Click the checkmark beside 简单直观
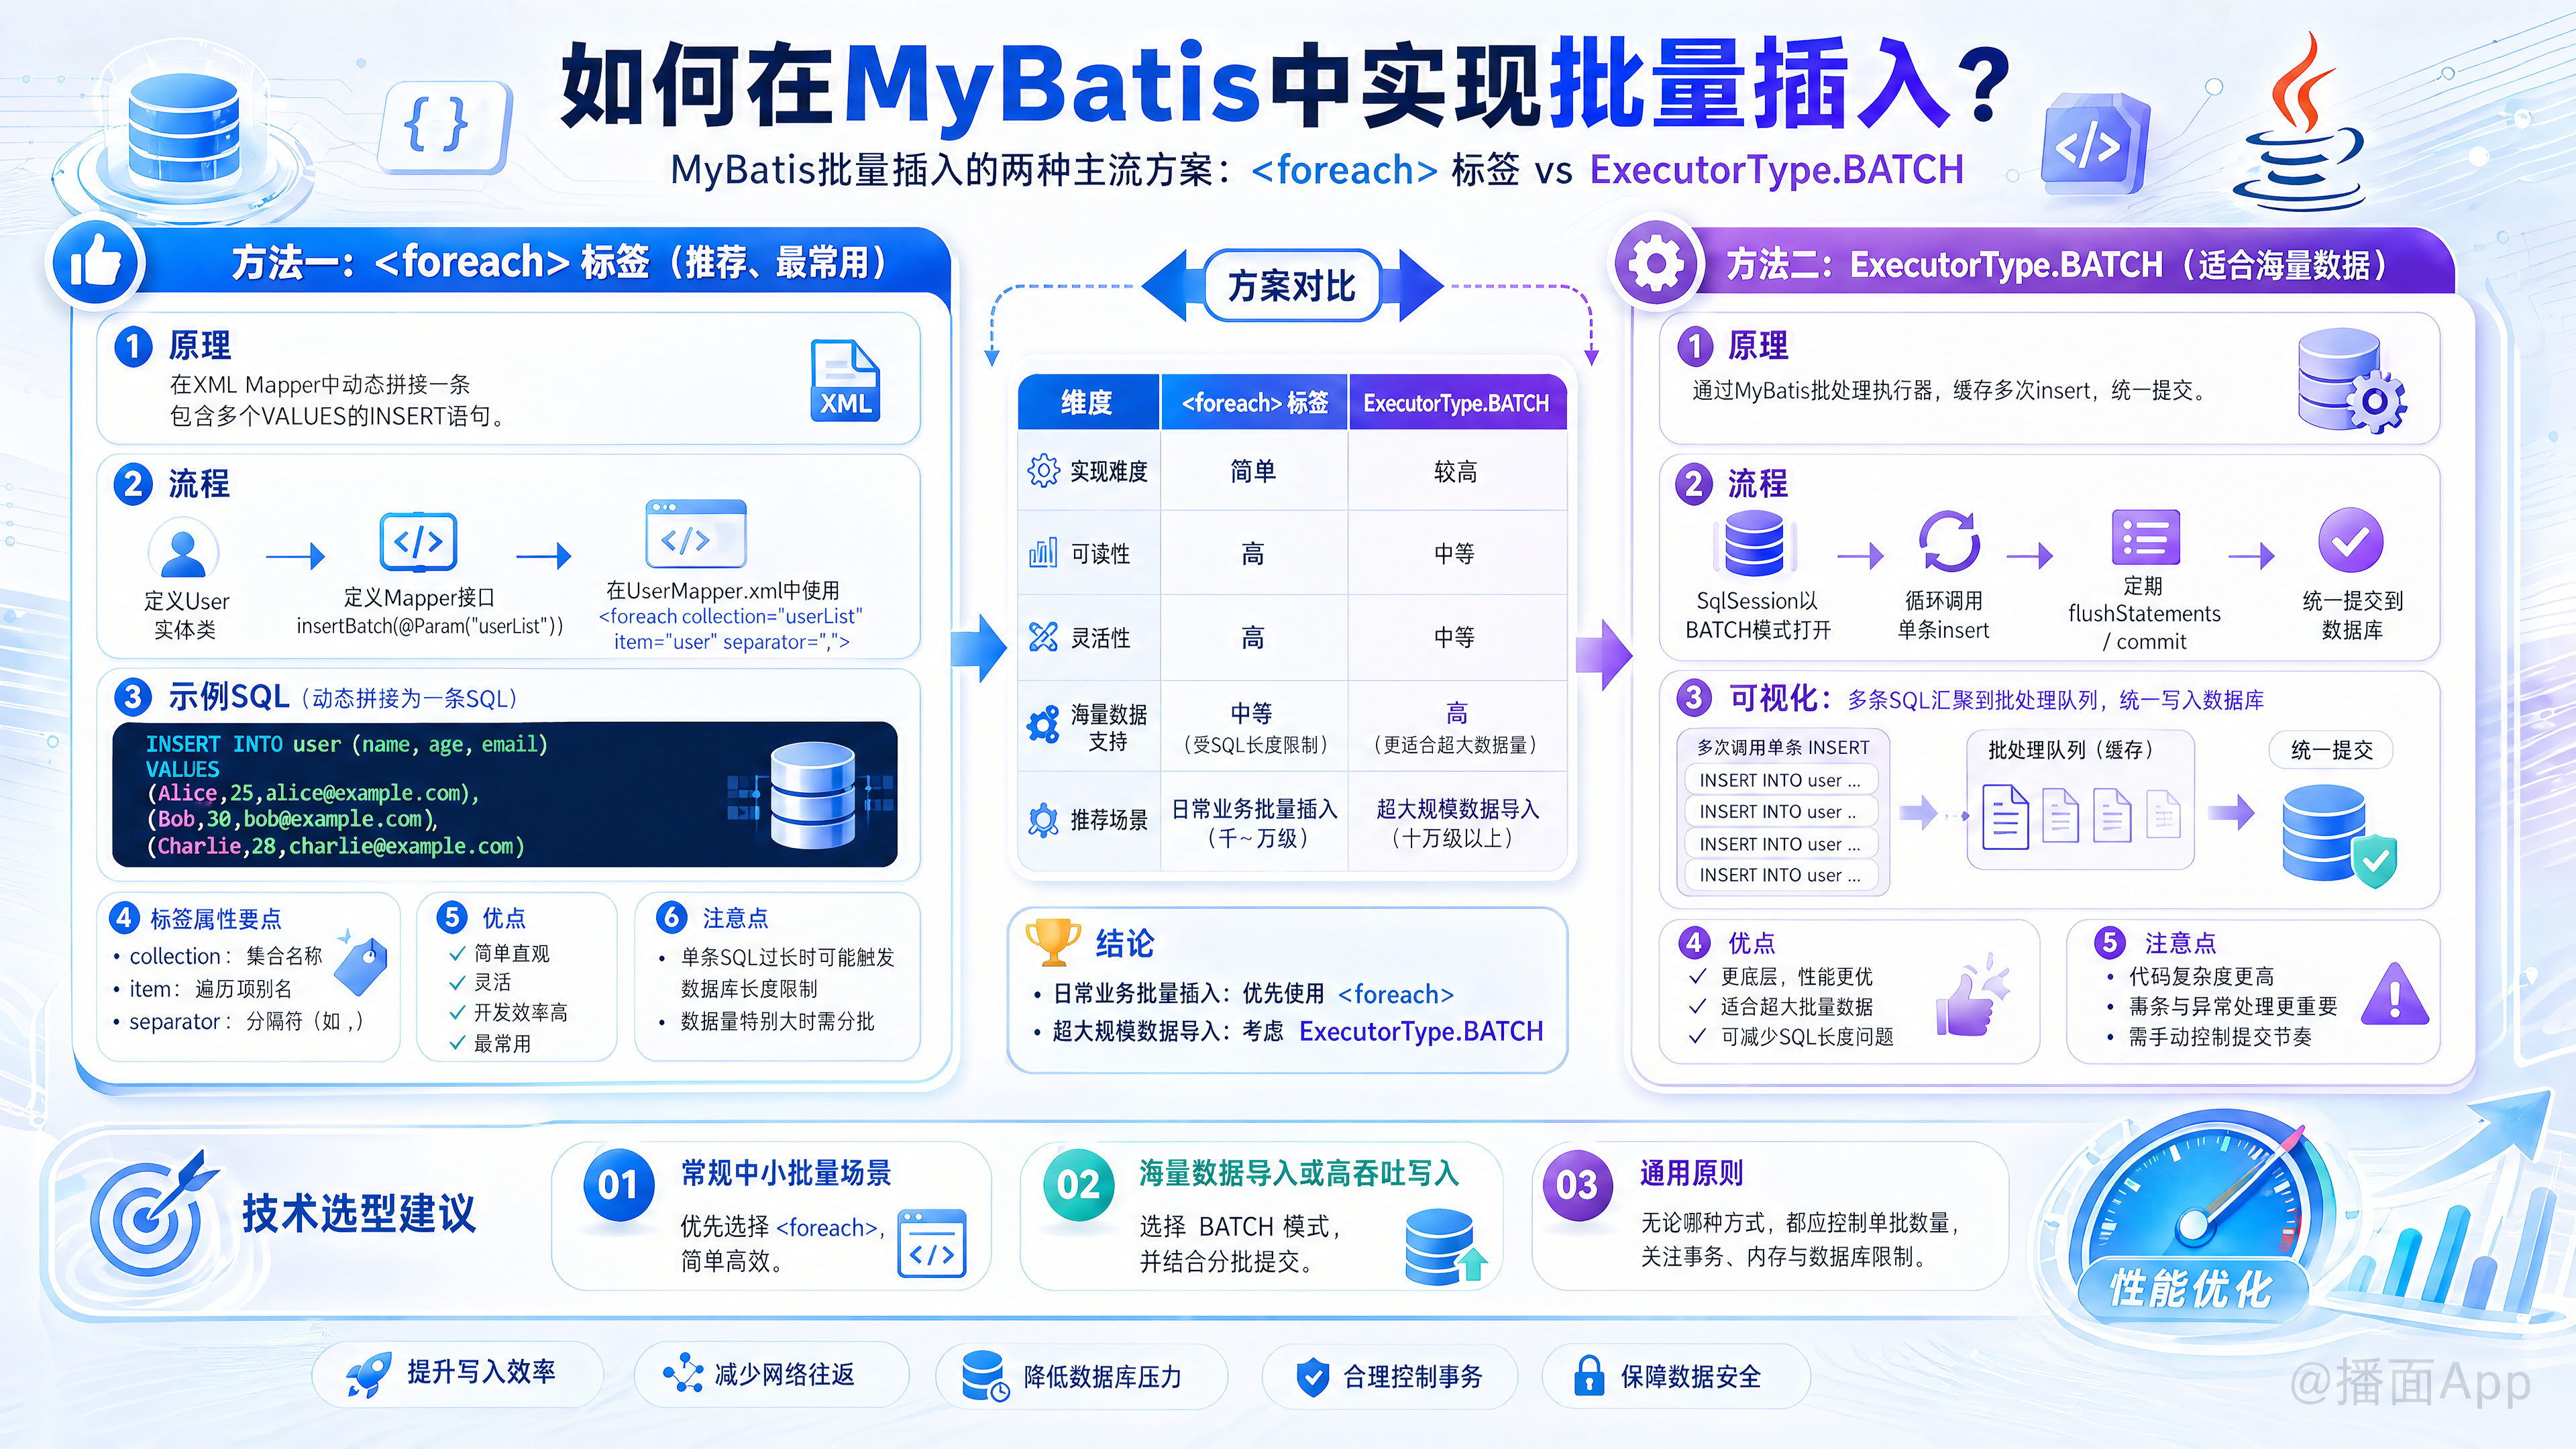 (x=457, y=953)
